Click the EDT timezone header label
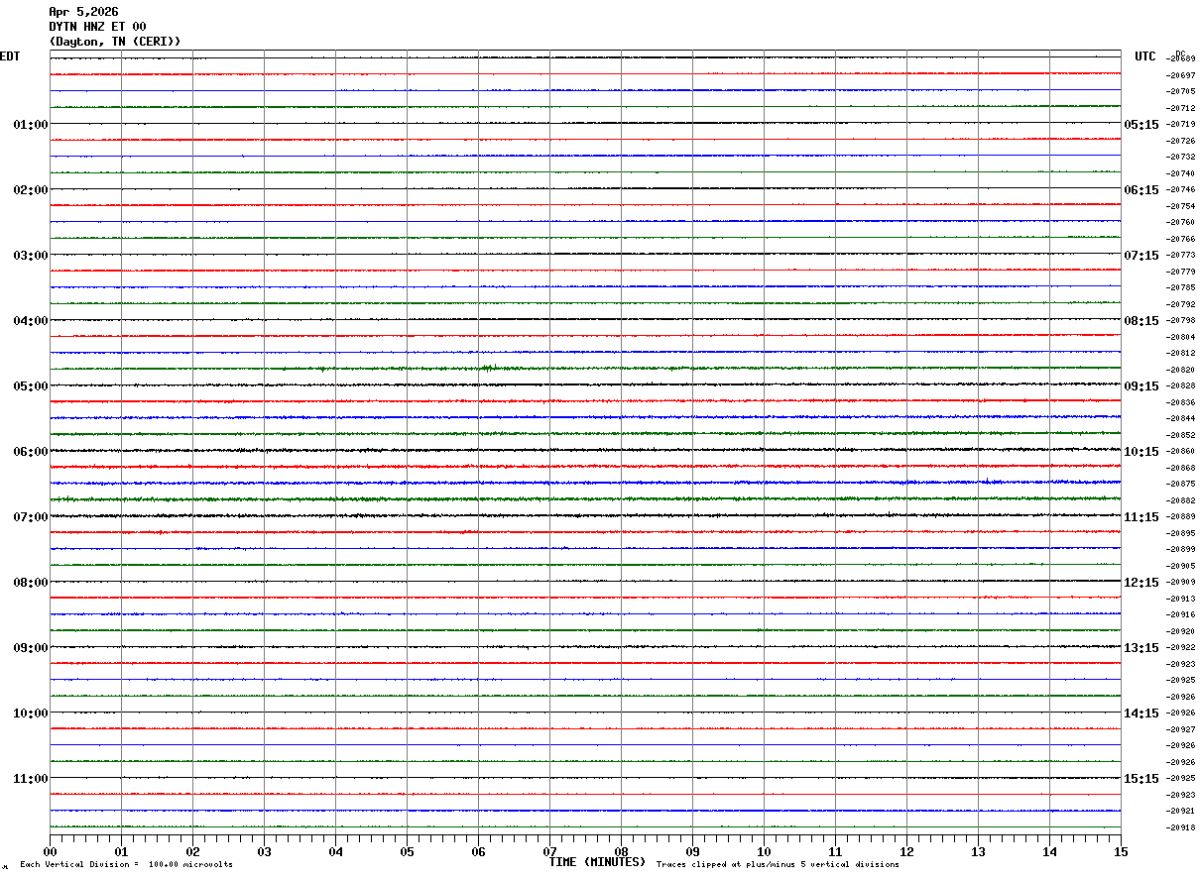The width and height of the screenshot is (1200, 878). tap(10, 56)
